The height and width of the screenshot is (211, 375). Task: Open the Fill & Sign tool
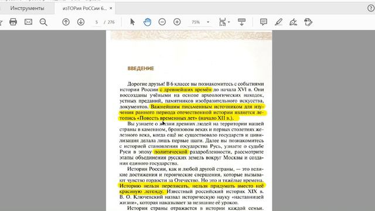(x=293, y=22)
